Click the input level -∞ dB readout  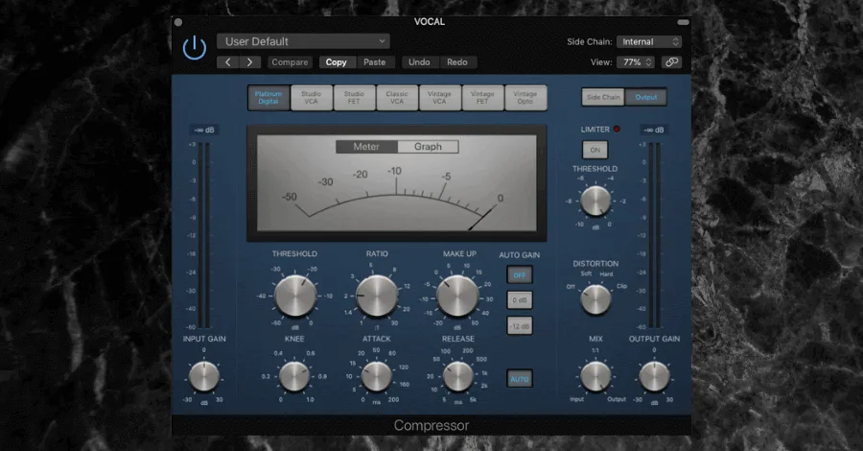click(204, 130)
